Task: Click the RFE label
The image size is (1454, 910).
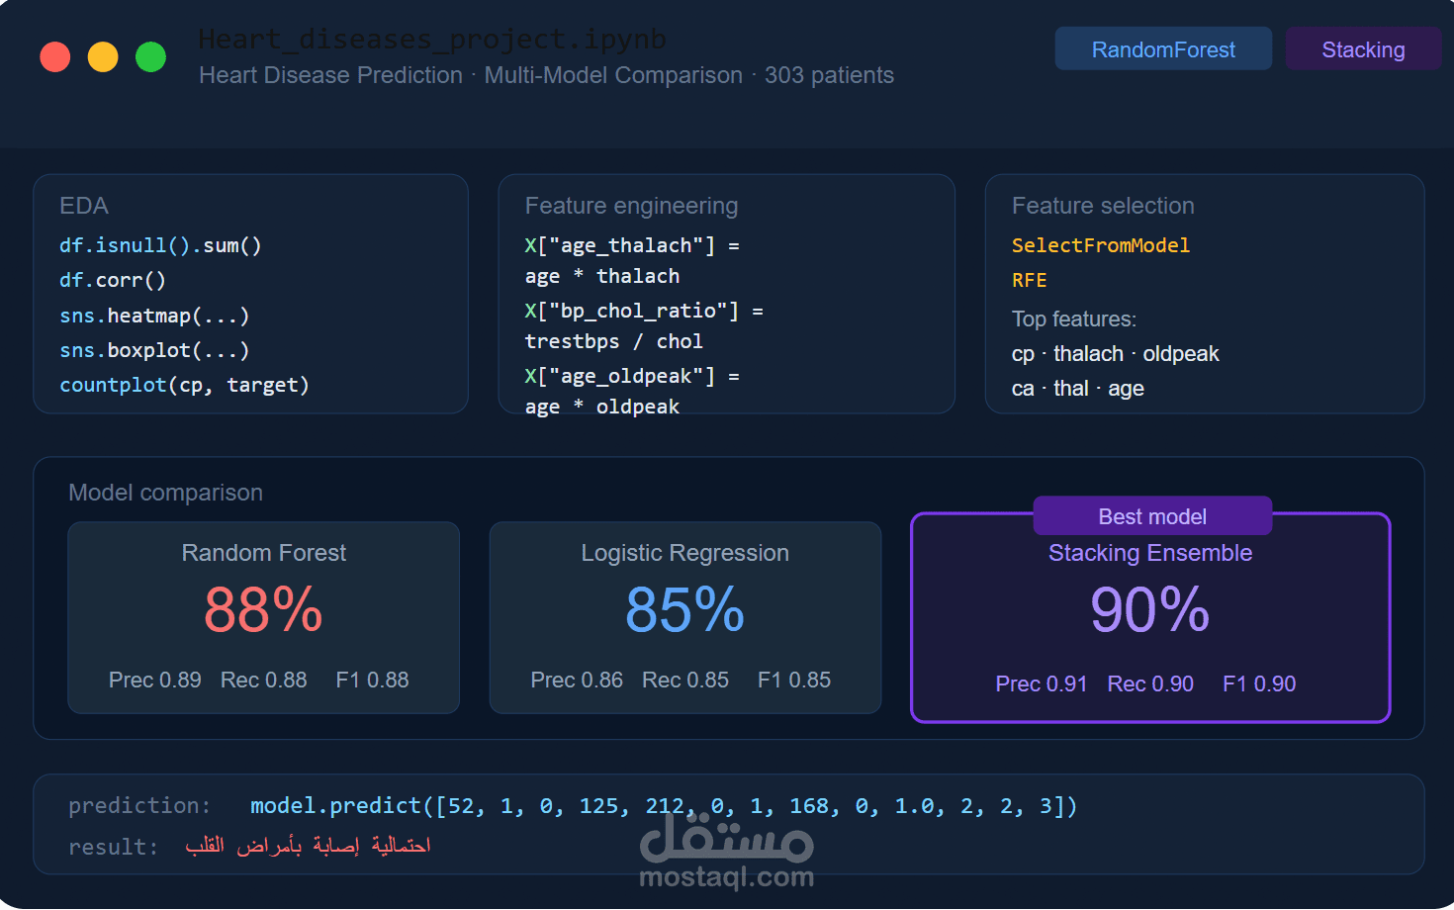Action: (x=1030, y=280)
